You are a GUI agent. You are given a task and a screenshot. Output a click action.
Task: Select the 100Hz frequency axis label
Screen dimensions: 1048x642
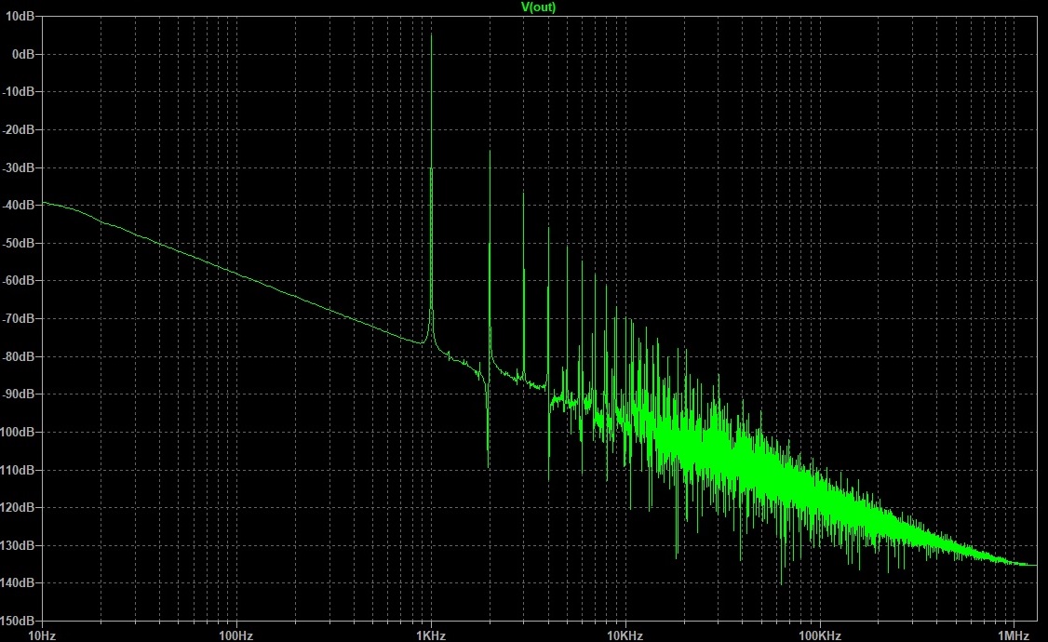pos(235,635)
